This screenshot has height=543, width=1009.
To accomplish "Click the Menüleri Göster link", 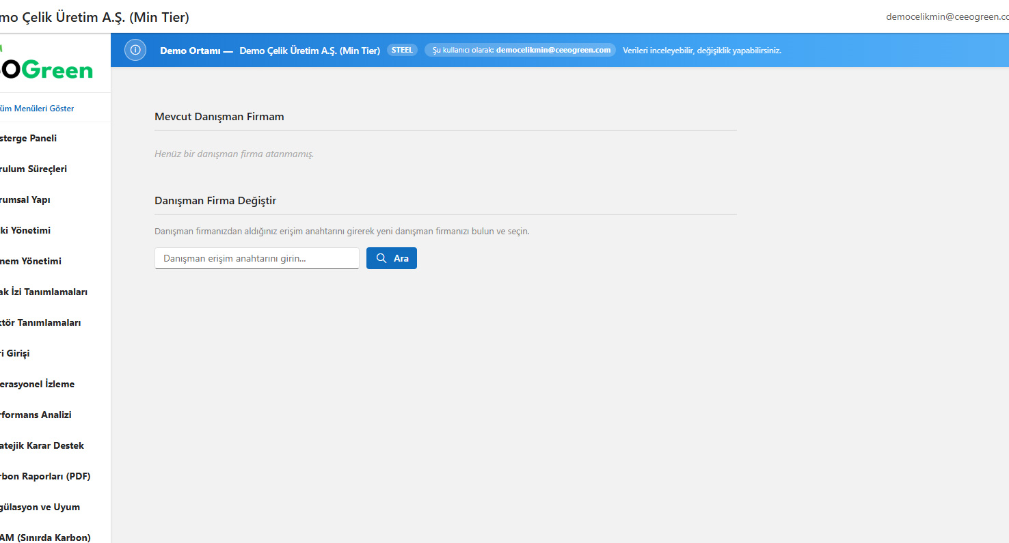I will [37, 109].
